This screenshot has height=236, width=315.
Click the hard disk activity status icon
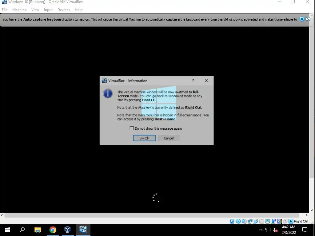(232, 221)
